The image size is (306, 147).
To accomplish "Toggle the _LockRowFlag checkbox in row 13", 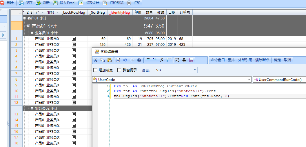I will [x=74, y=114].
